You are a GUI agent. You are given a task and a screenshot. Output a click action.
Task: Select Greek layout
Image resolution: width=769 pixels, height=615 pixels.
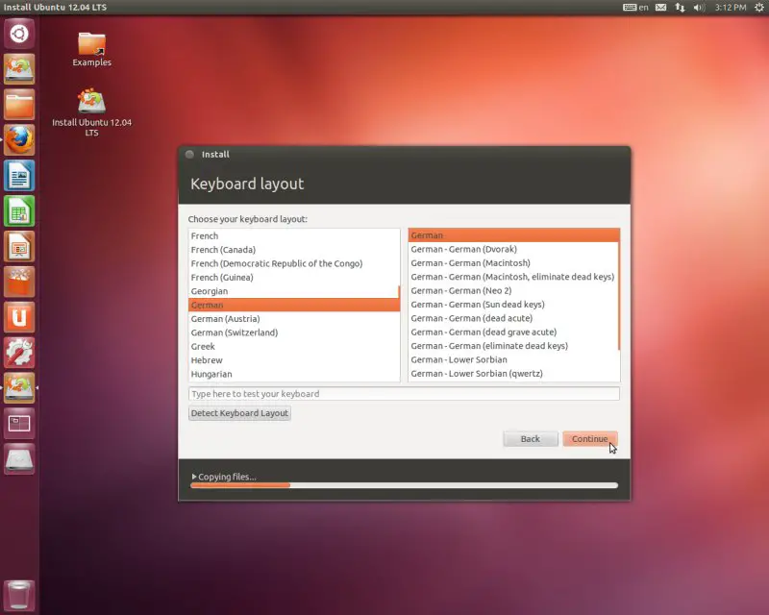[x=294, y=346]
